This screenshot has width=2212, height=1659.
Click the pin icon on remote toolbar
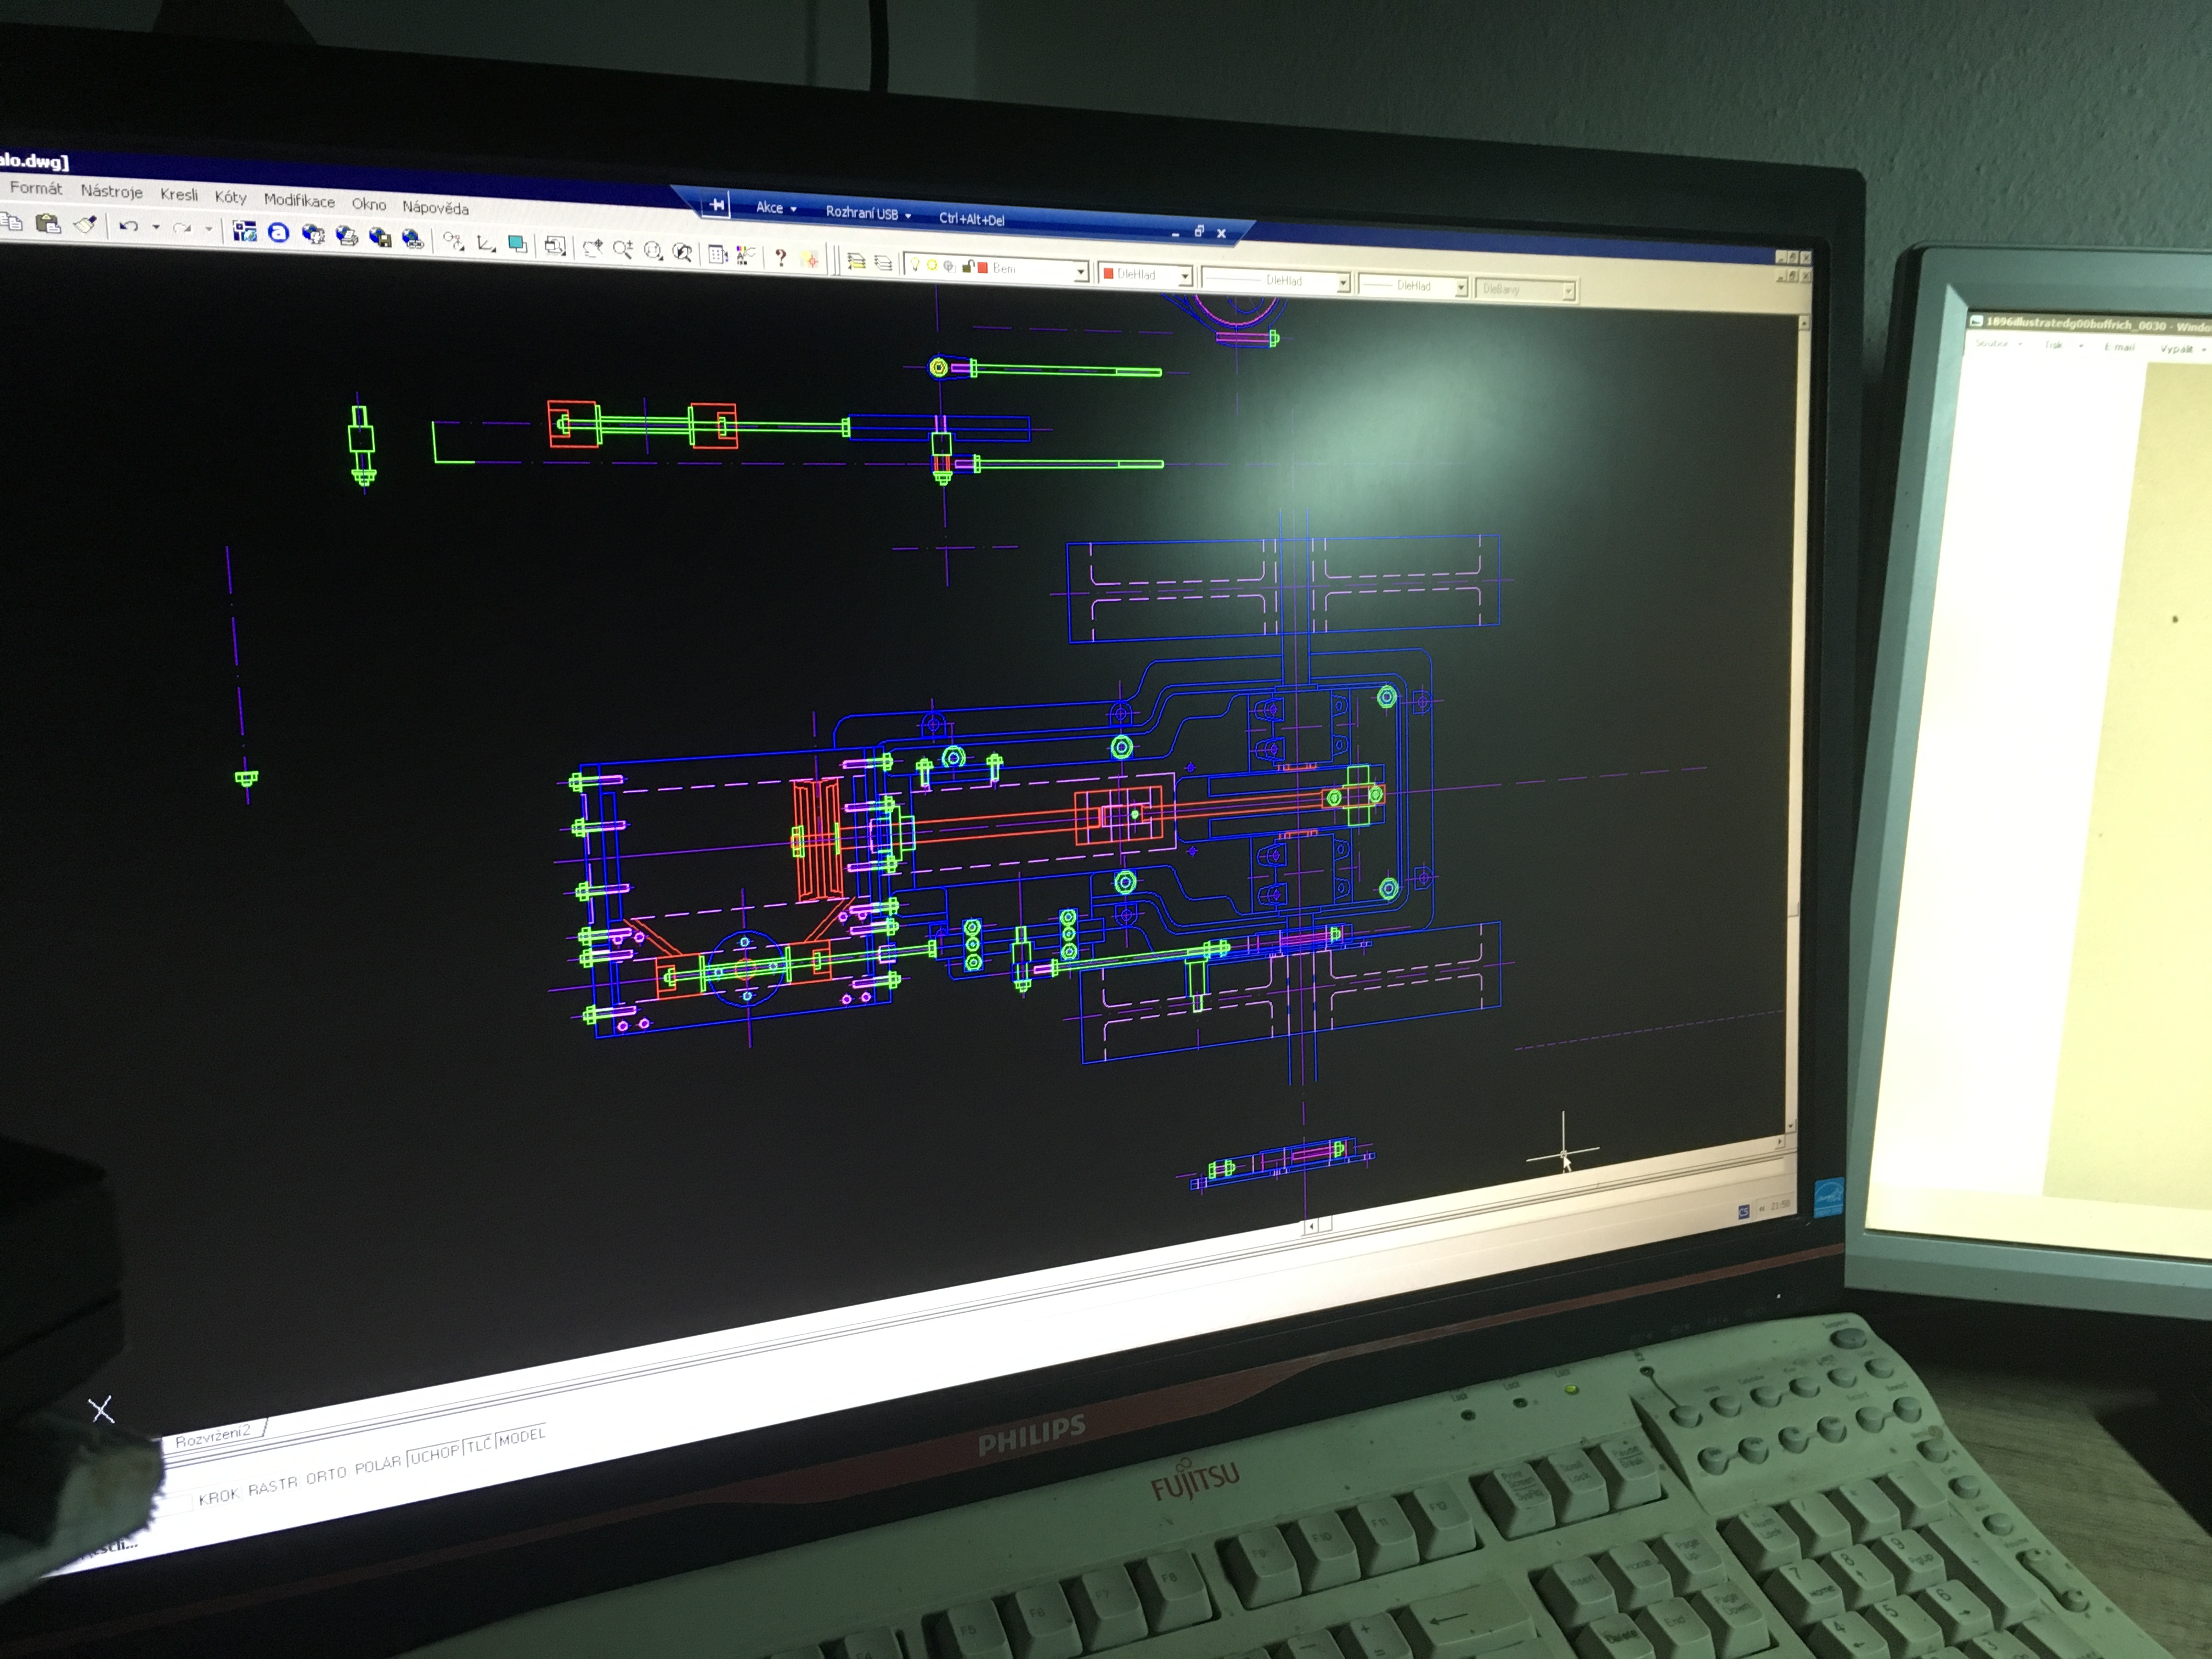pos(717,206)
